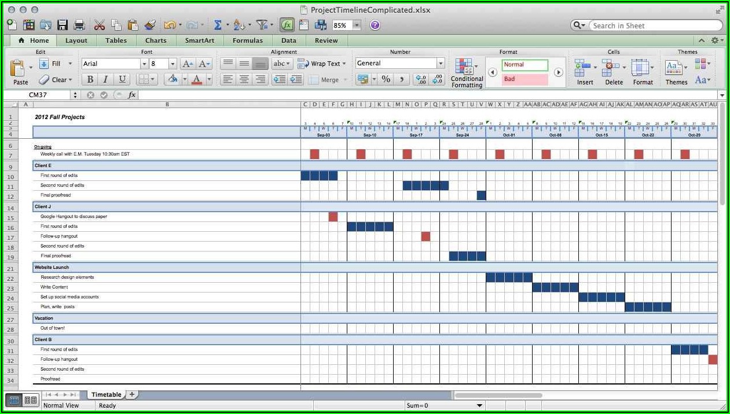Click the Filter funnel icon
730x414 pixels.
[x=262, y=25]
